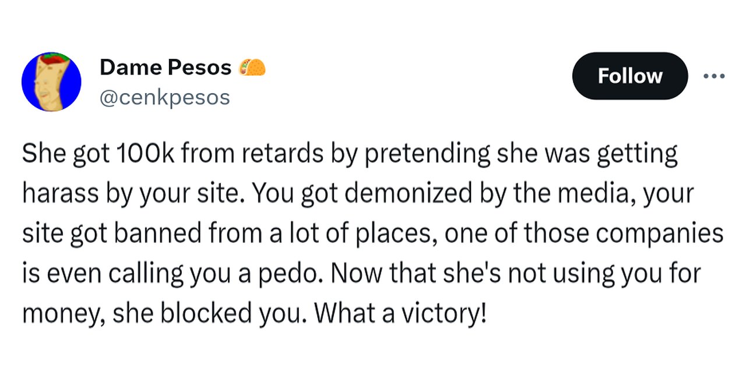Open the three-dot more options menu

[714, 76]
